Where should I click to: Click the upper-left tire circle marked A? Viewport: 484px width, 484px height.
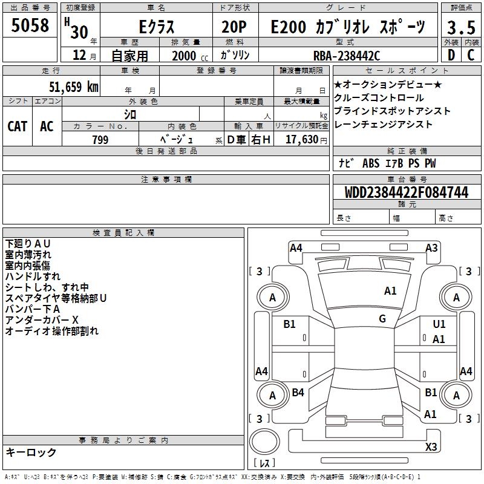pyautogui.click(x=272, y=297)
